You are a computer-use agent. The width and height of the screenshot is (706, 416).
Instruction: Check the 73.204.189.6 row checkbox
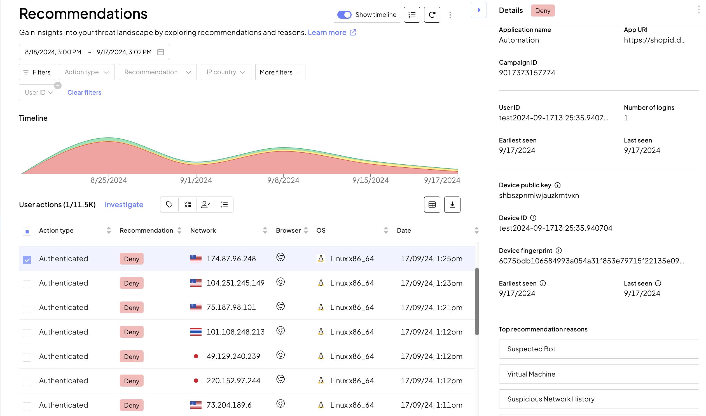27,406
